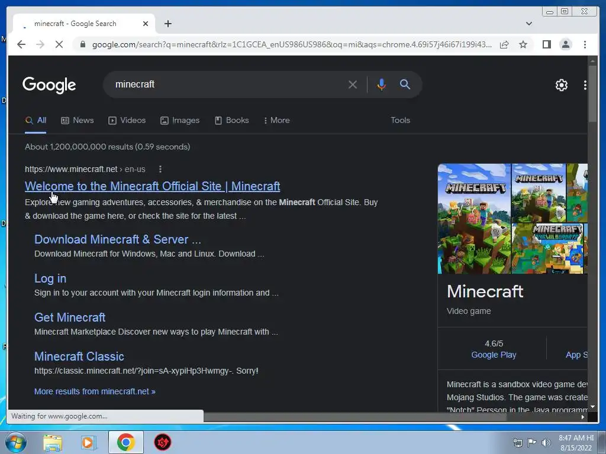Close the minecraft - Google Search tab

pos(146,24)
